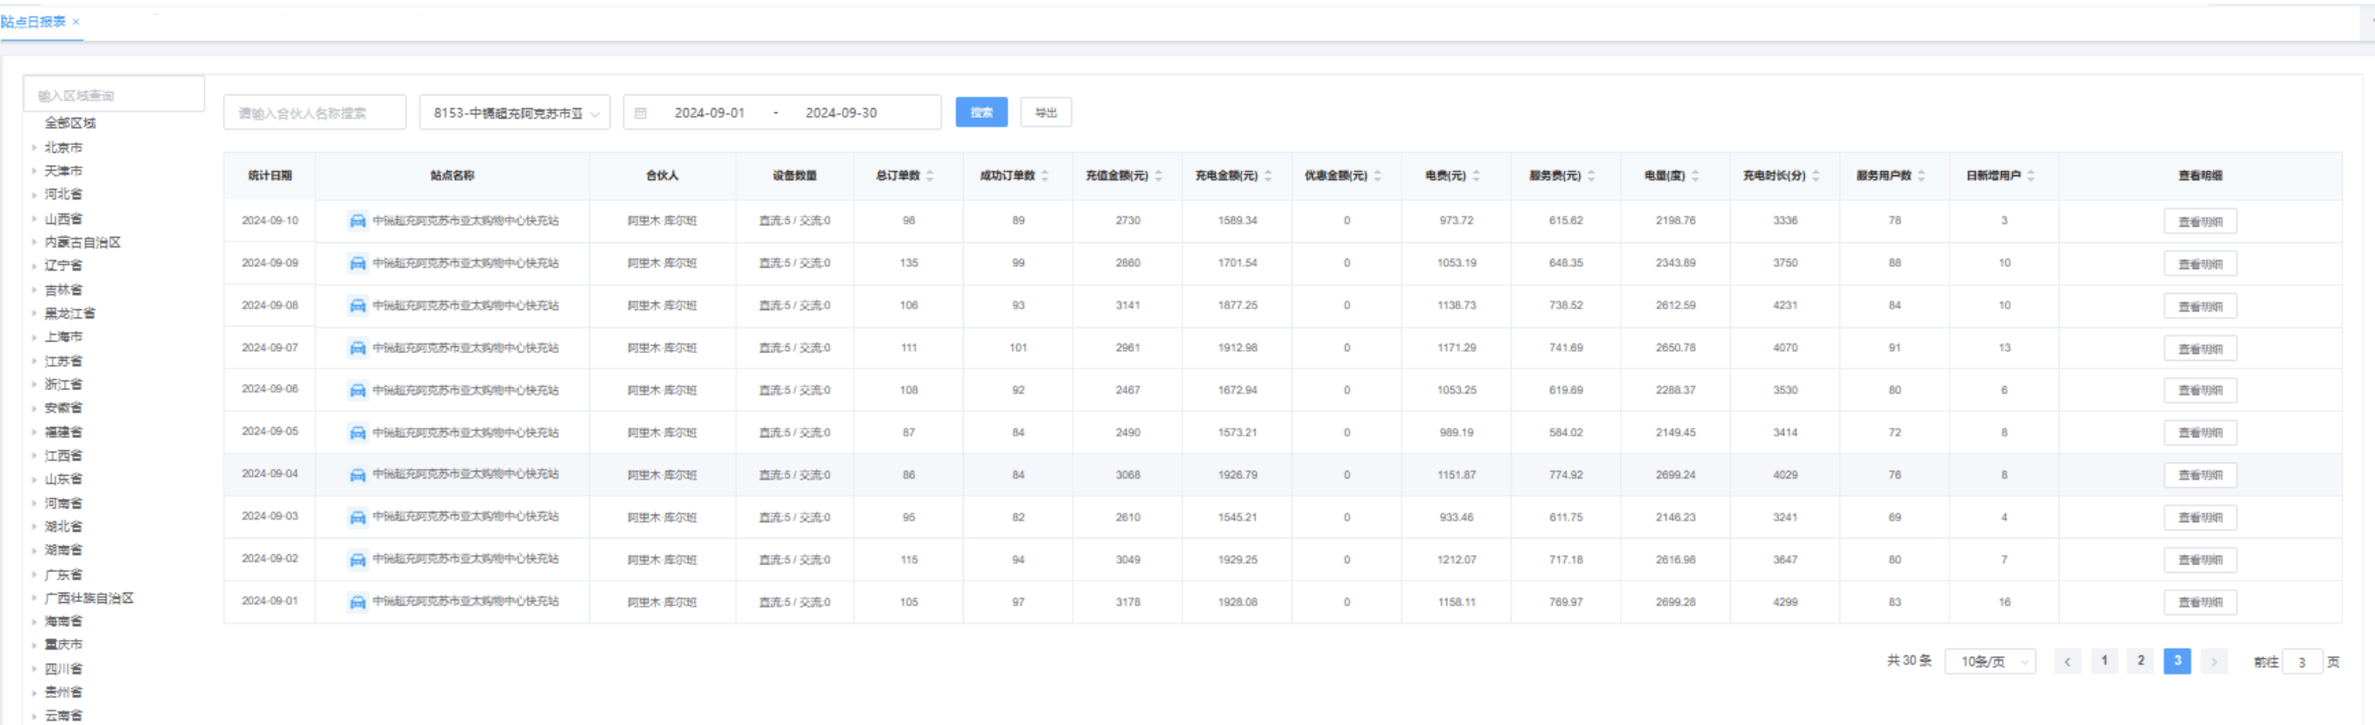Screen dimensions: 2375x725
Task: Sort by 日新增用户 column
Action: 2031,176
